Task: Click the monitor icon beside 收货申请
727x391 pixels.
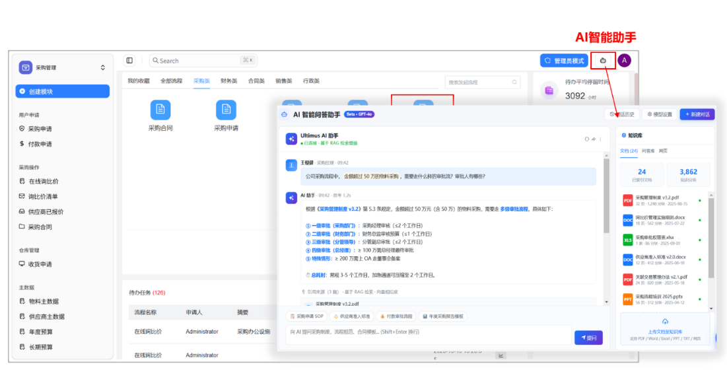Action: pos(22,264)
